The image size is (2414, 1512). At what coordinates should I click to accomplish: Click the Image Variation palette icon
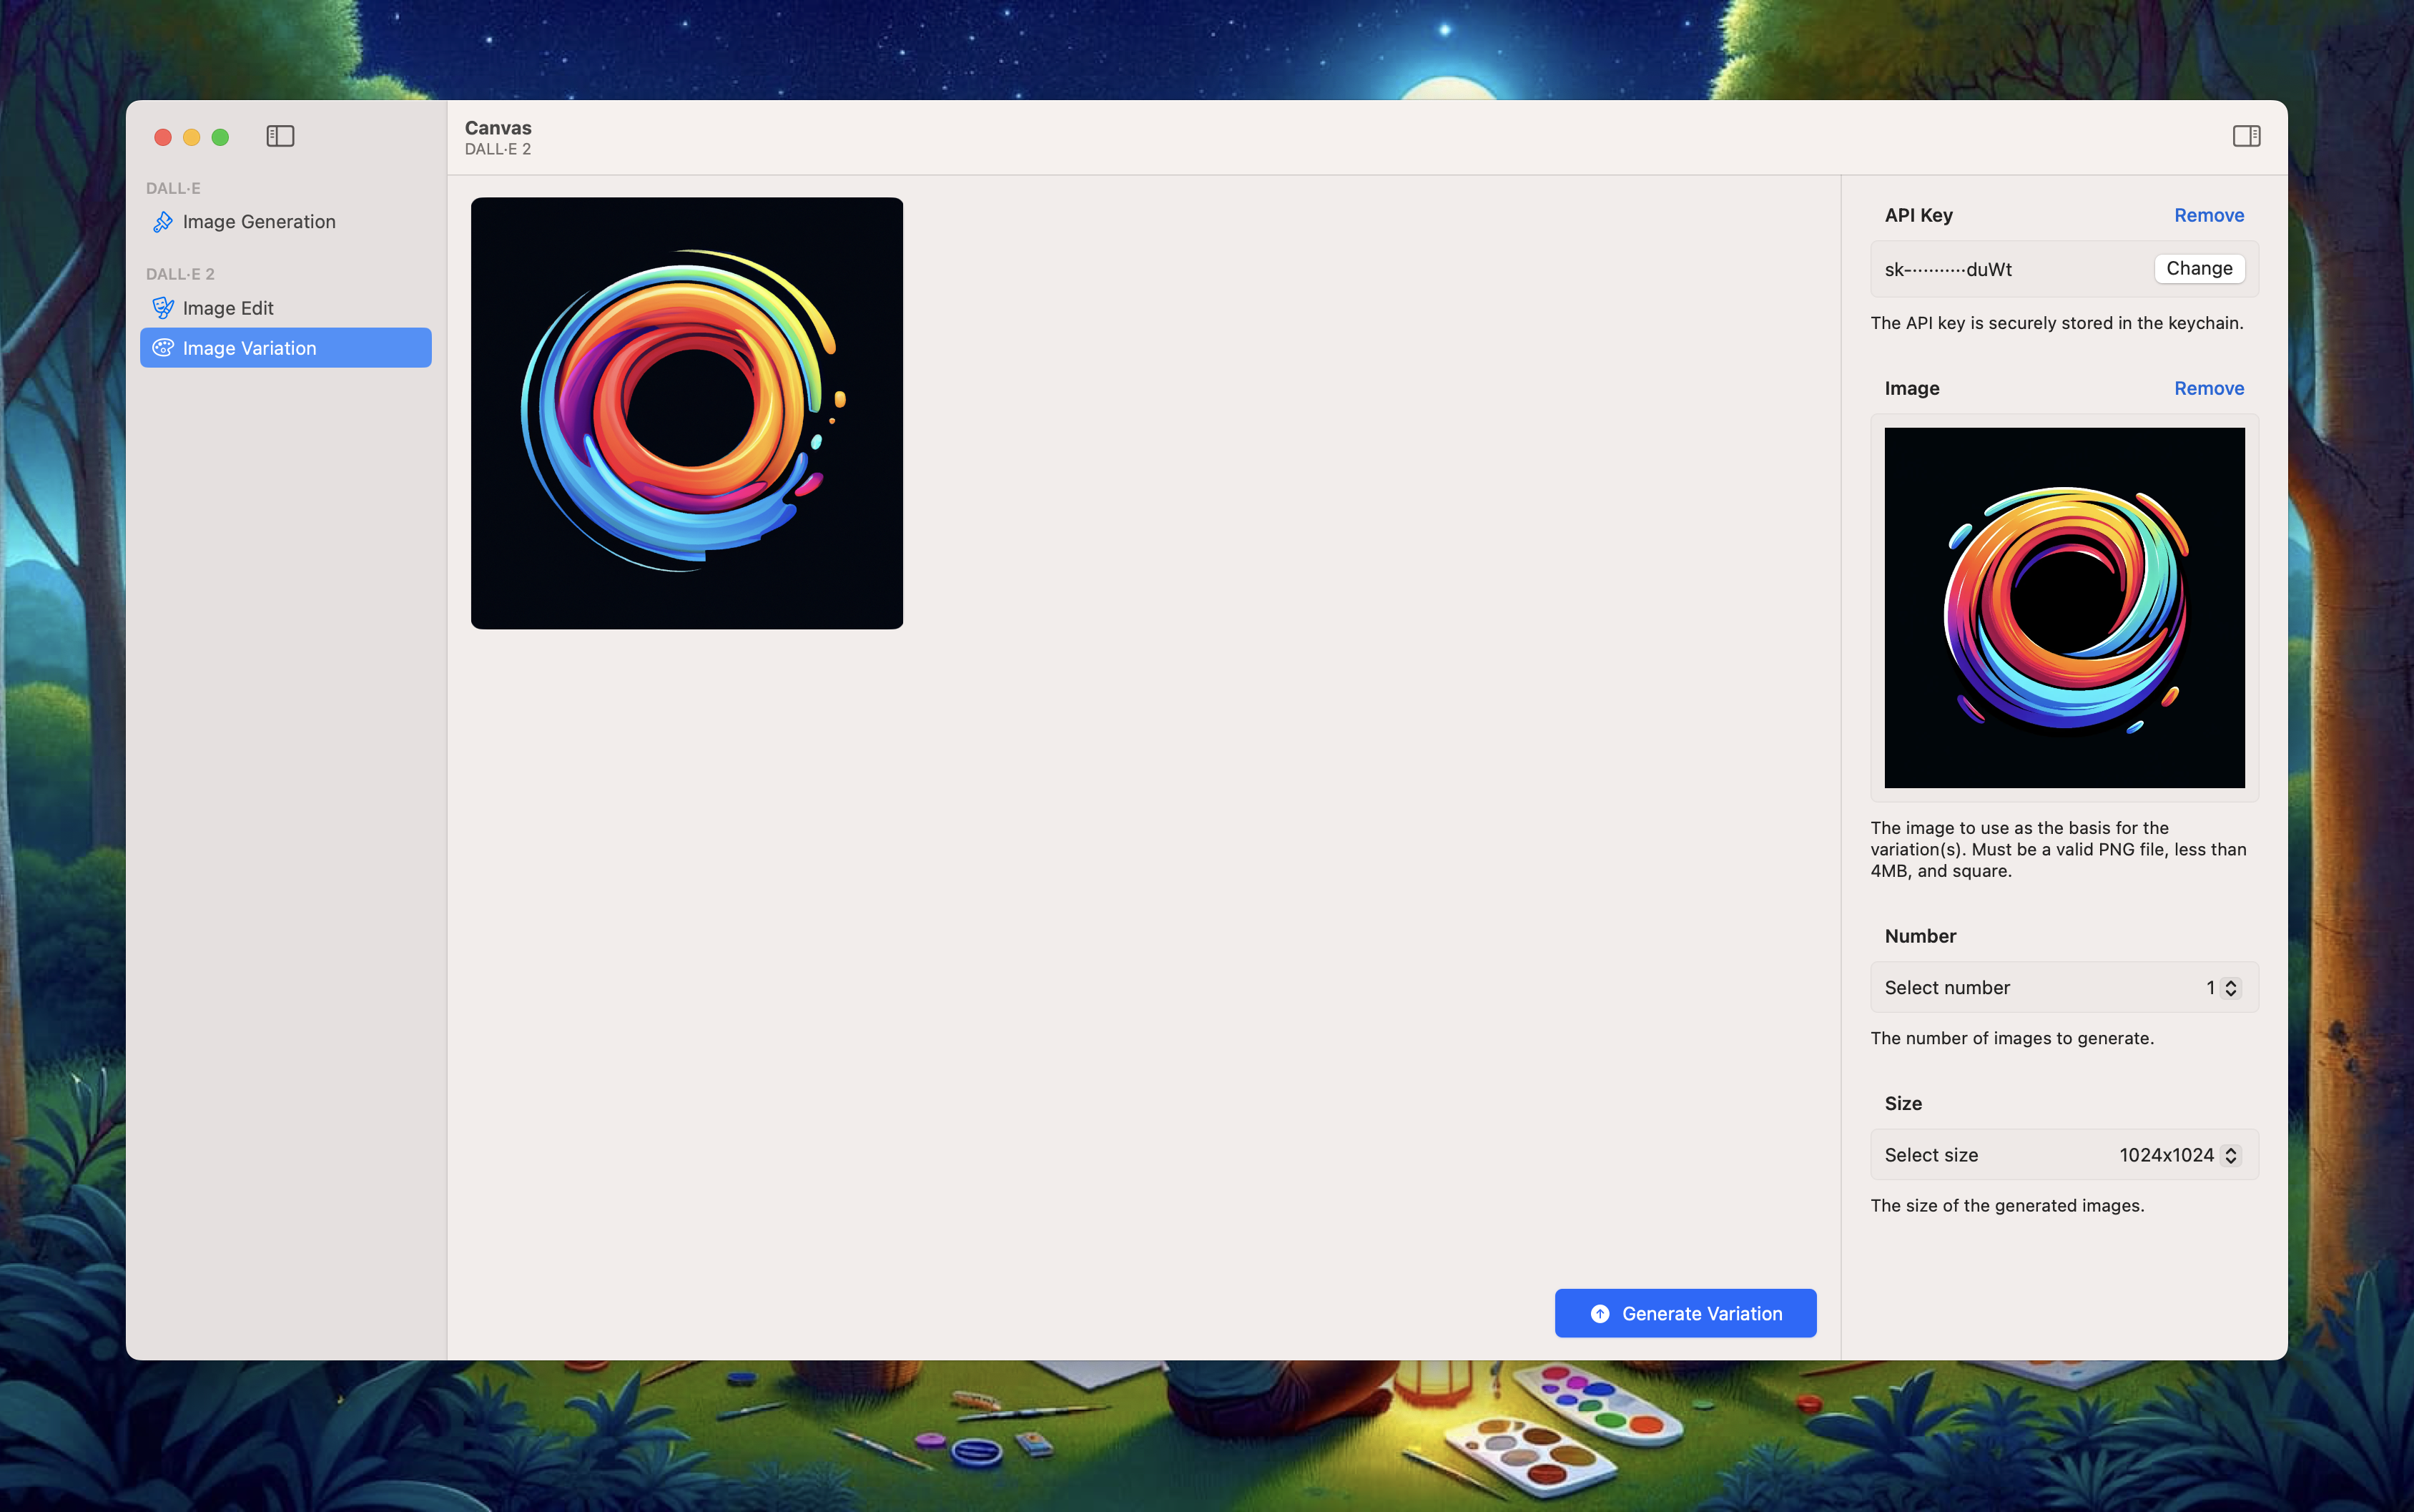[163, 348]
